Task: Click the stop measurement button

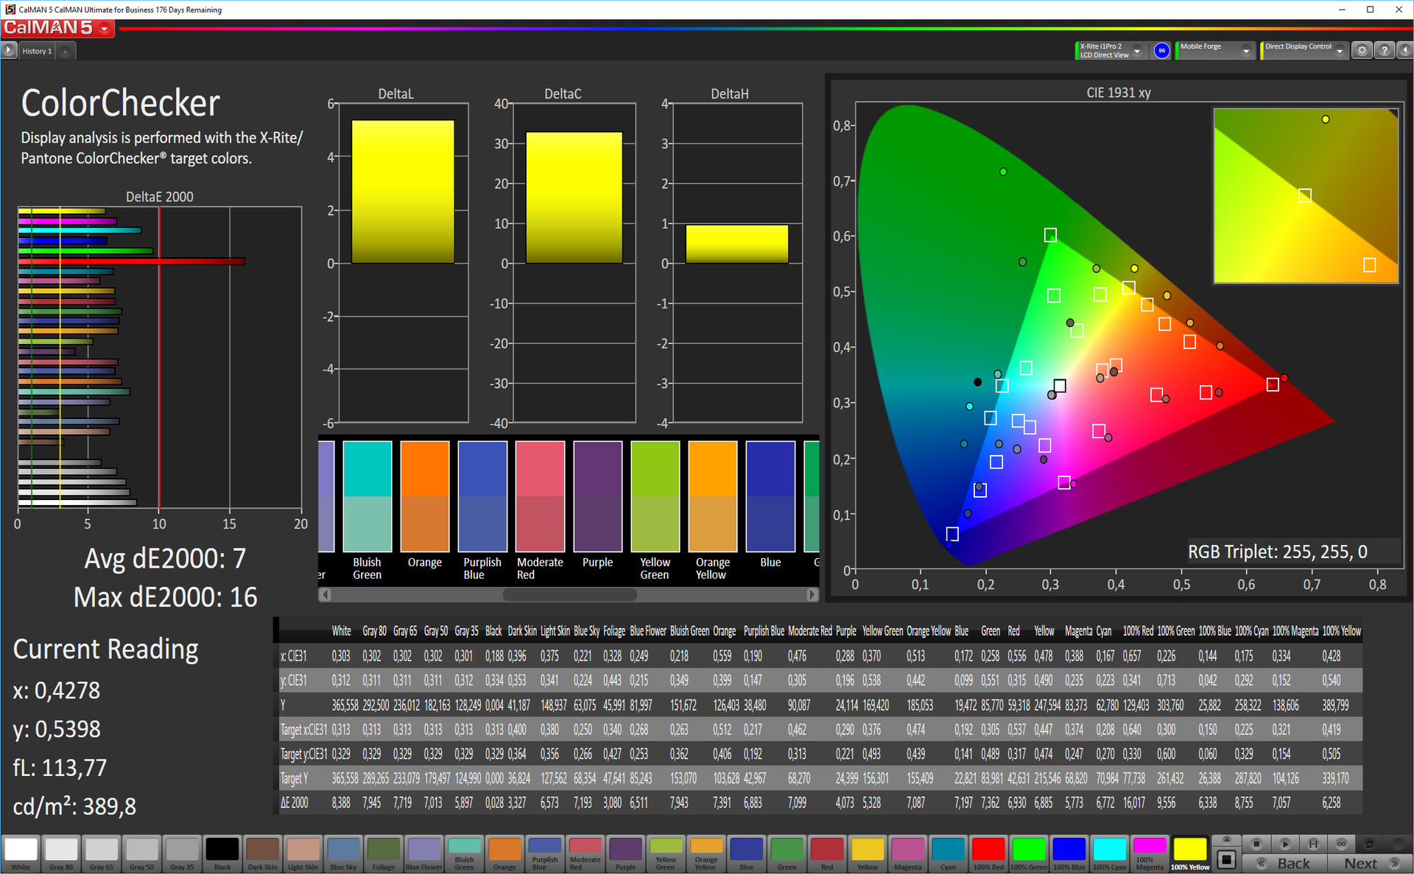Action: point(1257,844)
